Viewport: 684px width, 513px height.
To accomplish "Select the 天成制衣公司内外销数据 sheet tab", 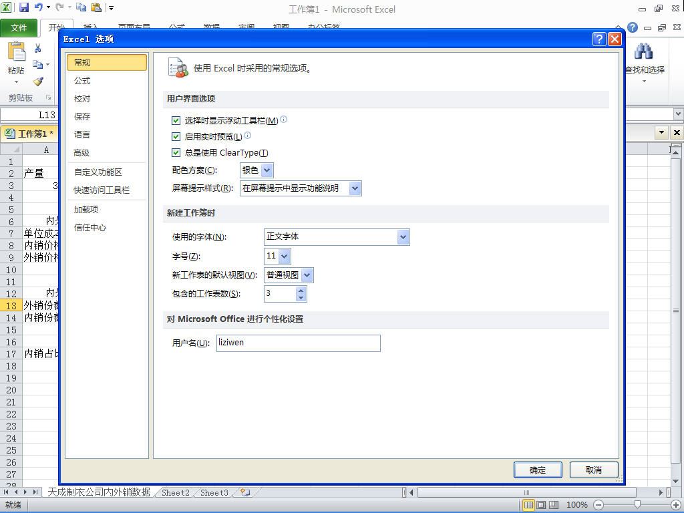I will (x=99, y=492).
